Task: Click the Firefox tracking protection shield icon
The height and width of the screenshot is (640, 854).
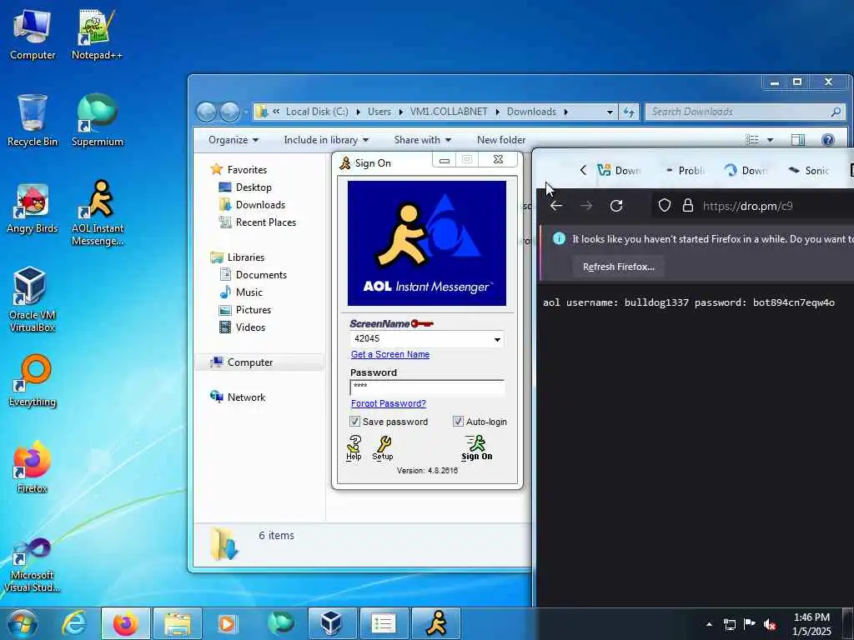Action: pyautogui.click(x=664, y=206)
